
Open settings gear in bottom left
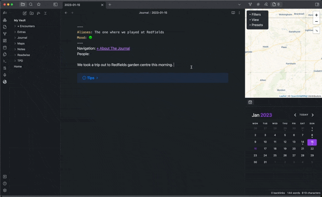point(5,190)
